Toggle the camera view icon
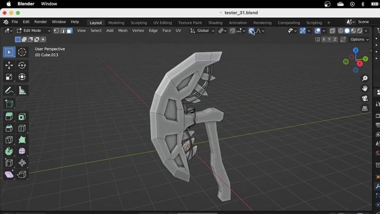The width and height of the screenshot is (380, 214). click(x=365, y=98)
